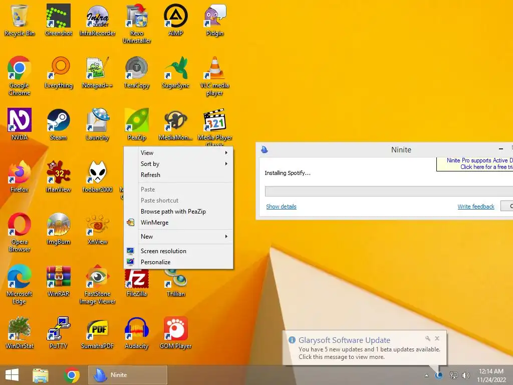The image size is (513, 385).
Task: Launch the Greenshot shortcut
Action: [x=58, y=20]
